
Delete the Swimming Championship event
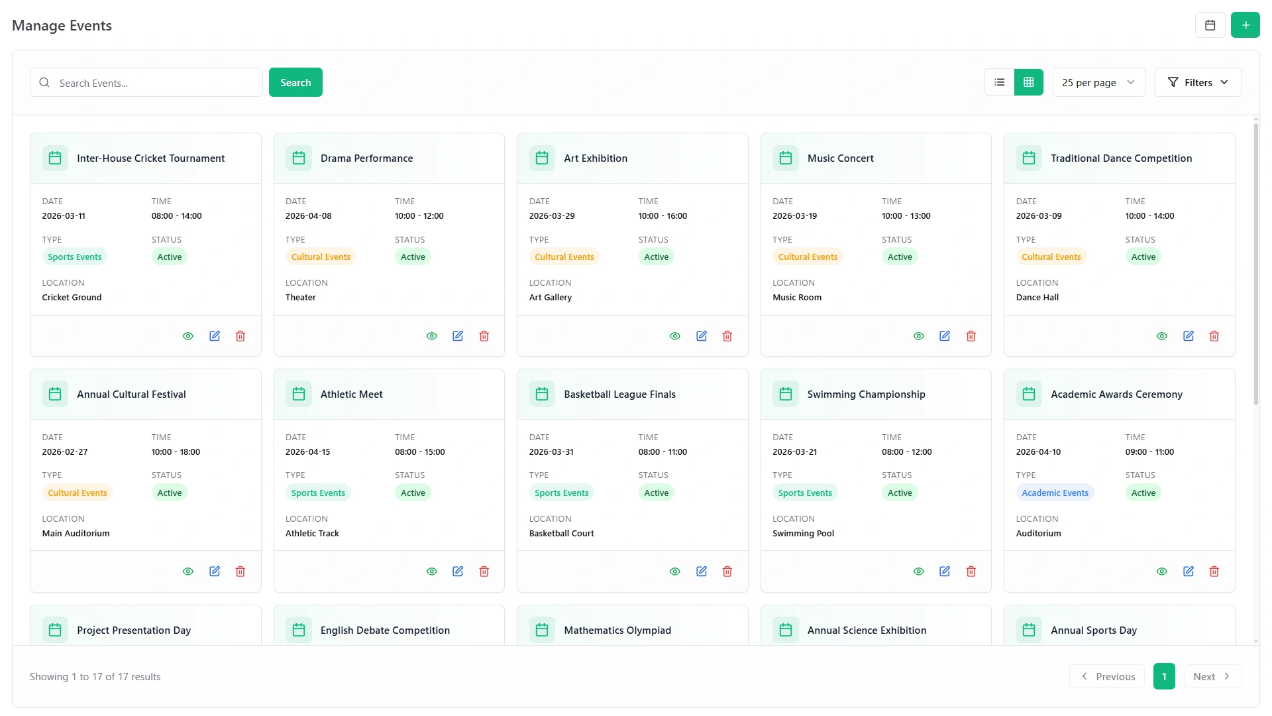click(x=971, y=571)
